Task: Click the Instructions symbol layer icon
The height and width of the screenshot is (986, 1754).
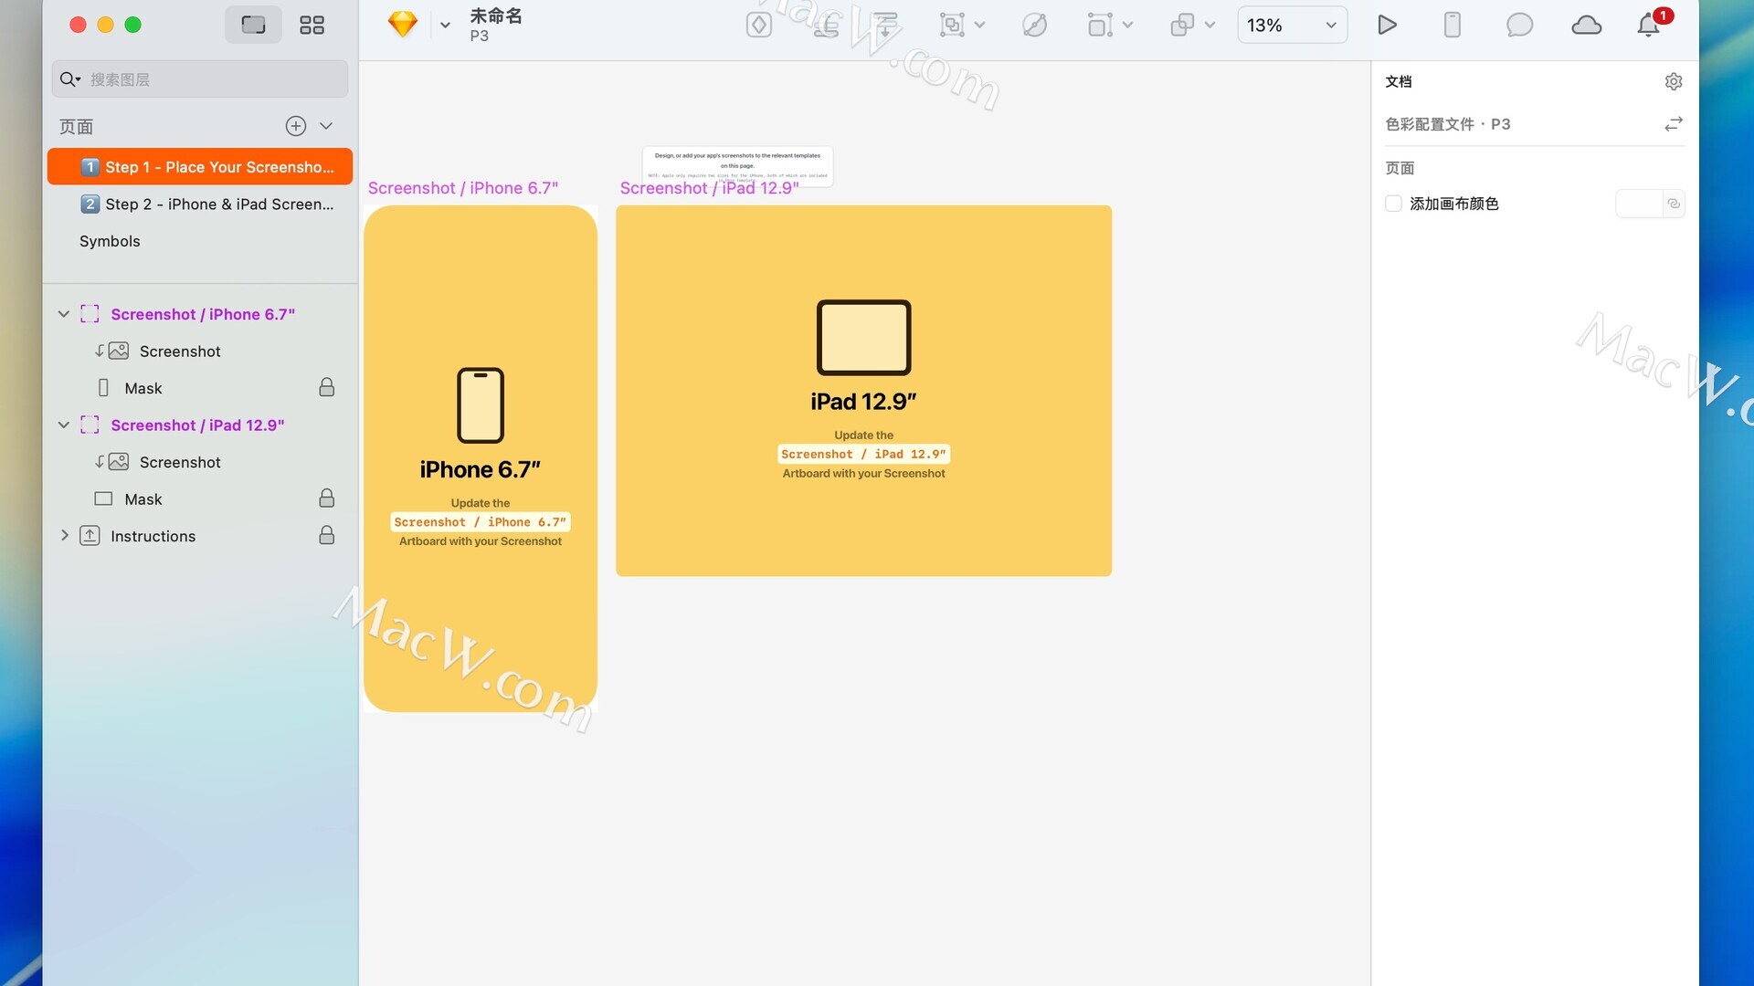Action: click(x=90, y=536)
